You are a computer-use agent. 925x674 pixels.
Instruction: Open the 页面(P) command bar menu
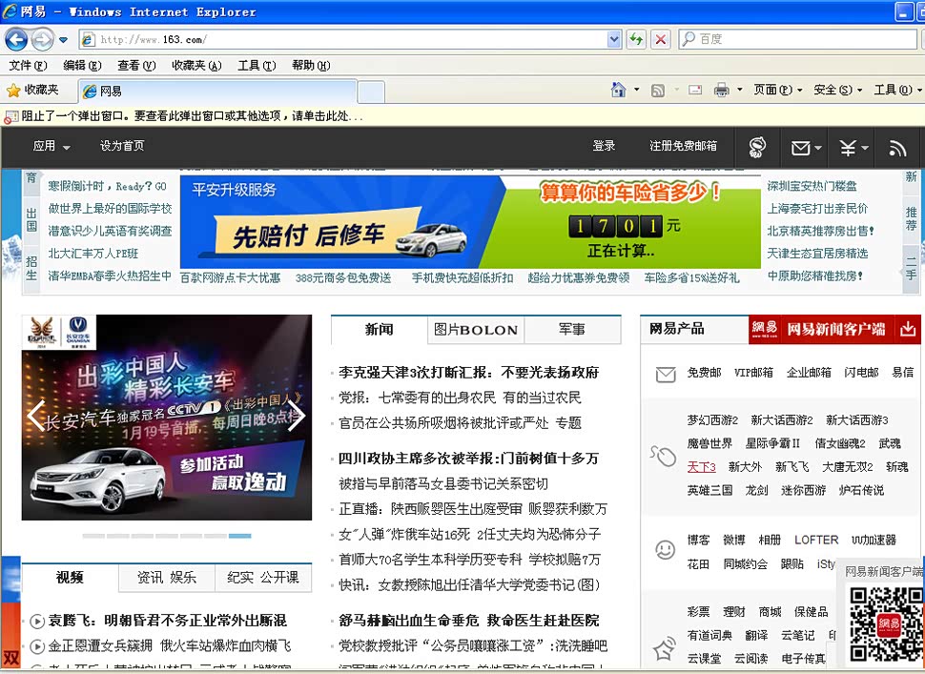[777, 90]
